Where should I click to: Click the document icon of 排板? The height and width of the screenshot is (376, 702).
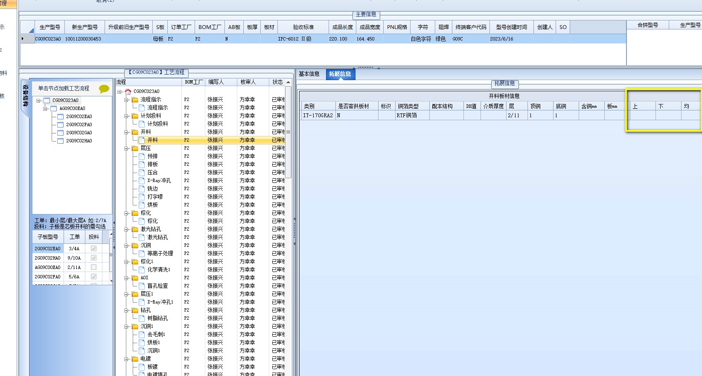coord(142,164)
